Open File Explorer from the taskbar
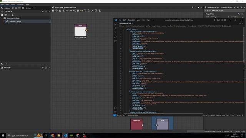 [59, 135]
